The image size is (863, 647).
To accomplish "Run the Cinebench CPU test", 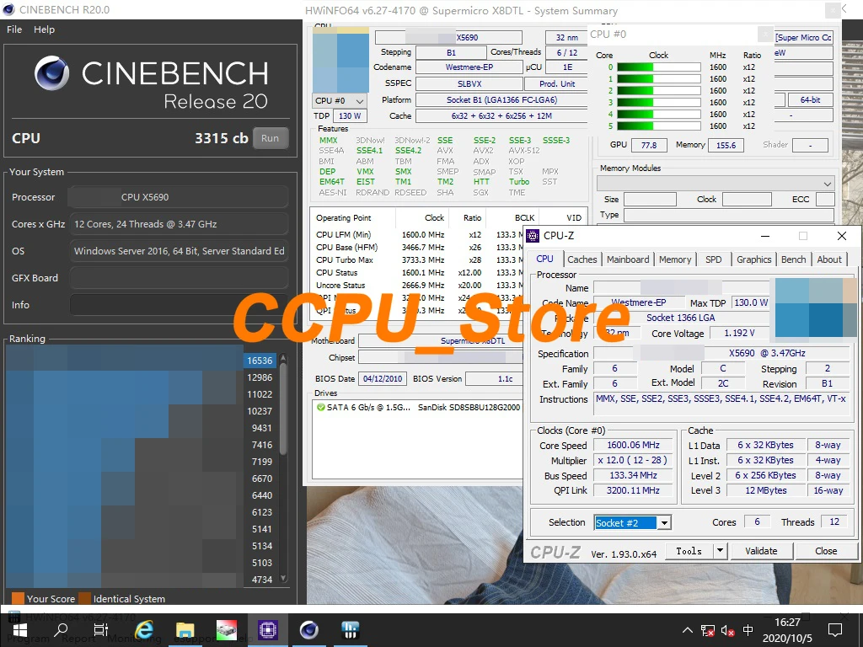I will (271, 138).
